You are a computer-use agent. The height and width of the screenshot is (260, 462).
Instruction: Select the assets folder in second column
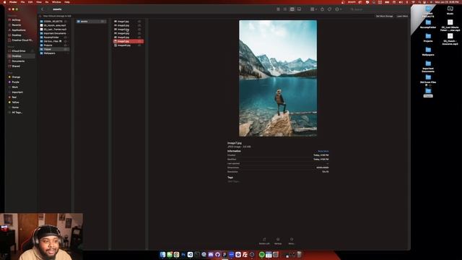[91, 21]
